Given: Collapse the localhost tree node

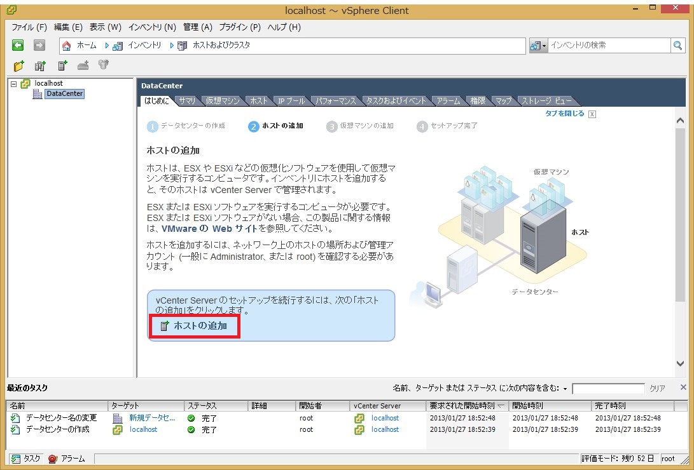Looking at the screenshot, I should pos(14,83).
